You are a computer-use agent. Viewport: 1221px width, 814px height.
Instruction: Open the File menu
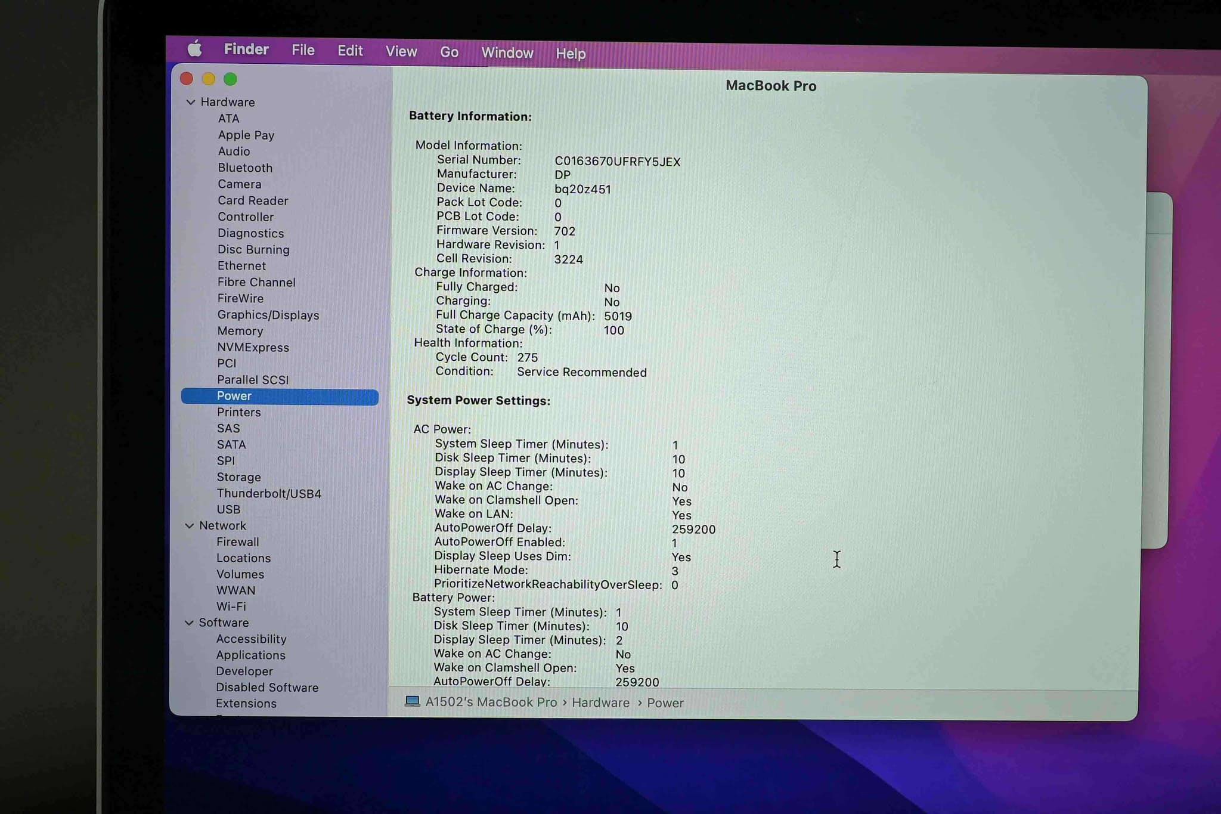click(x=303, y=50)
